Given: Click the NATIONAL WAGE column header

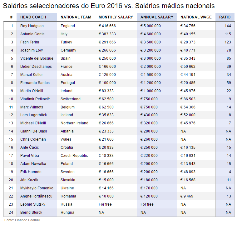Looking at the screenshot, I should 196,17.
